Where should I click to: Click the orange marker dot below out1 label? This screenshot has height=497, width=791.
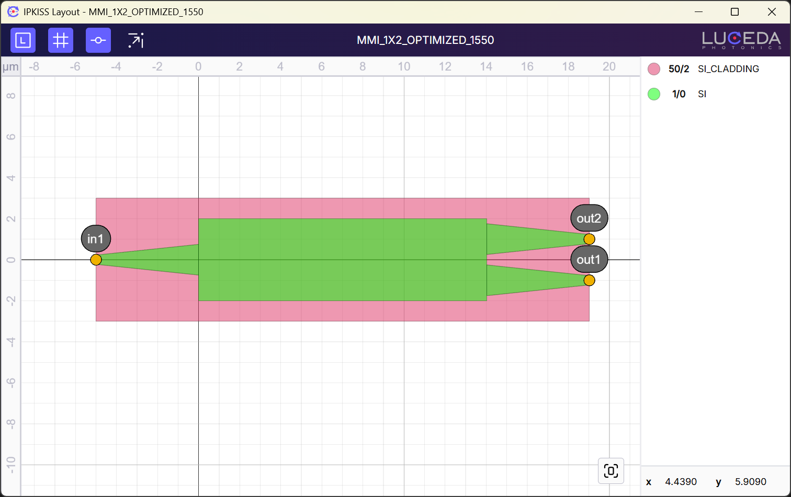click(589, 281)
